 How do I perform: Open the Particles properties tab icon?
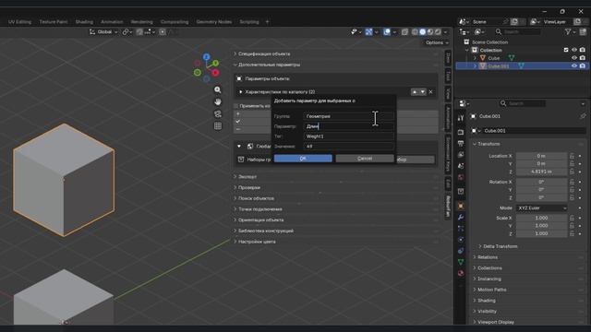pyautogui.click(x=461, y=228)
